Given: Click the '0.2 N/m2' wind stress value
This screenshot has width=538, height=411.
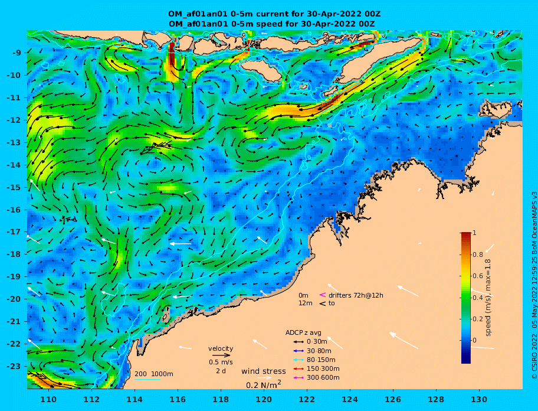Looking at the screenshot, I should (264, 384).
